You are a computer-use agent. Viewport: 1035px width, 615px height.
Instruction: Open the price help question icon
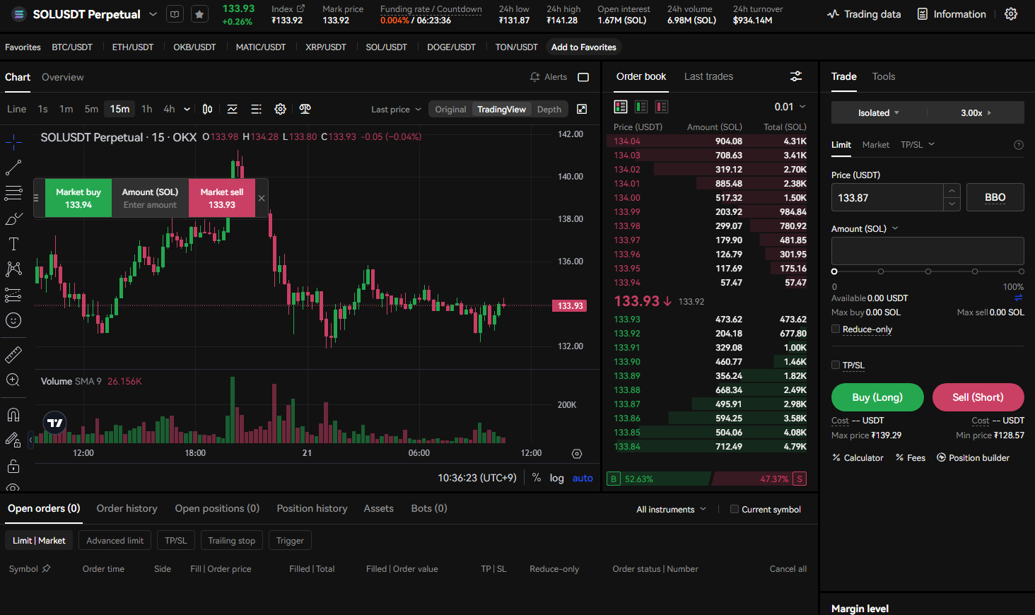(1019, 145)
